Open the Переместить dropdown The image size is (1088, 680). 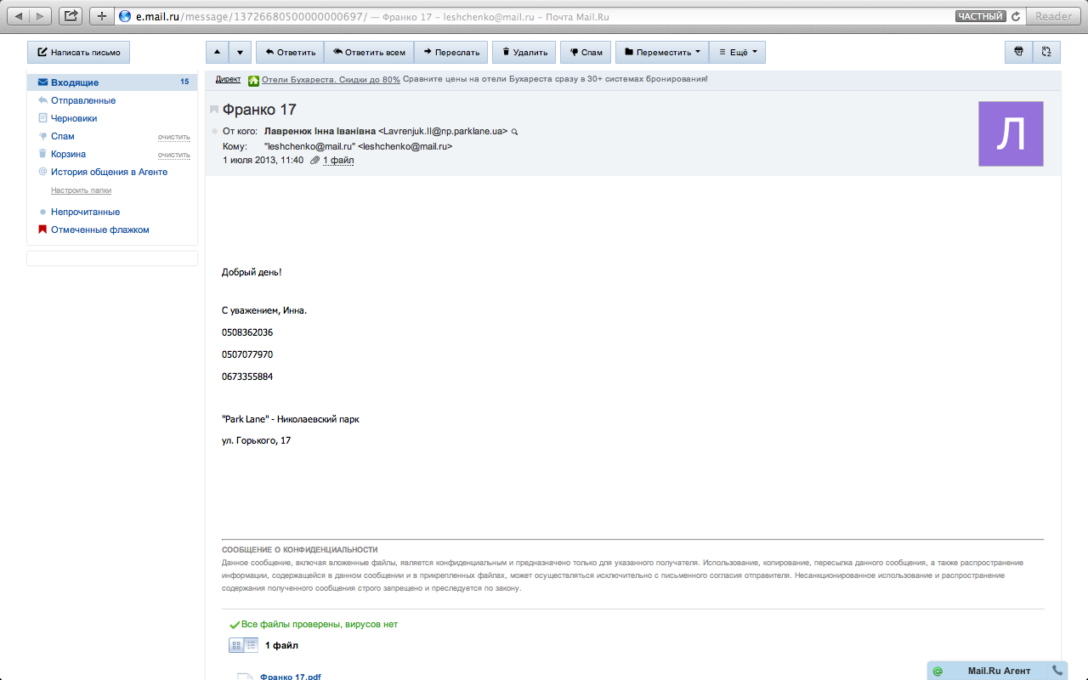coord(662,52)
